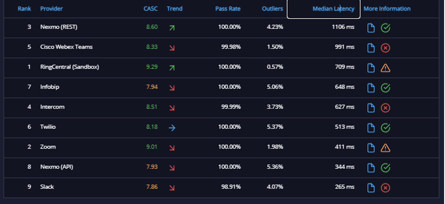This screenshot has width=445, height=204.
Task: Select the Slack provider name
Action: pos(47,187)
